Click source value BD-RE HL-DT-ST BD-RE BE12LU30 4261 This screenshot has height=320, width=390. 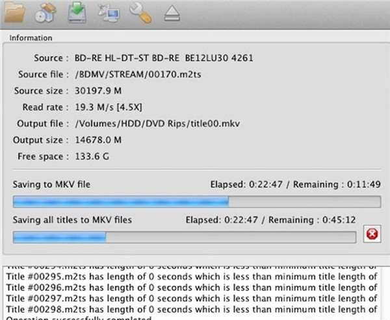pos(164,58)
